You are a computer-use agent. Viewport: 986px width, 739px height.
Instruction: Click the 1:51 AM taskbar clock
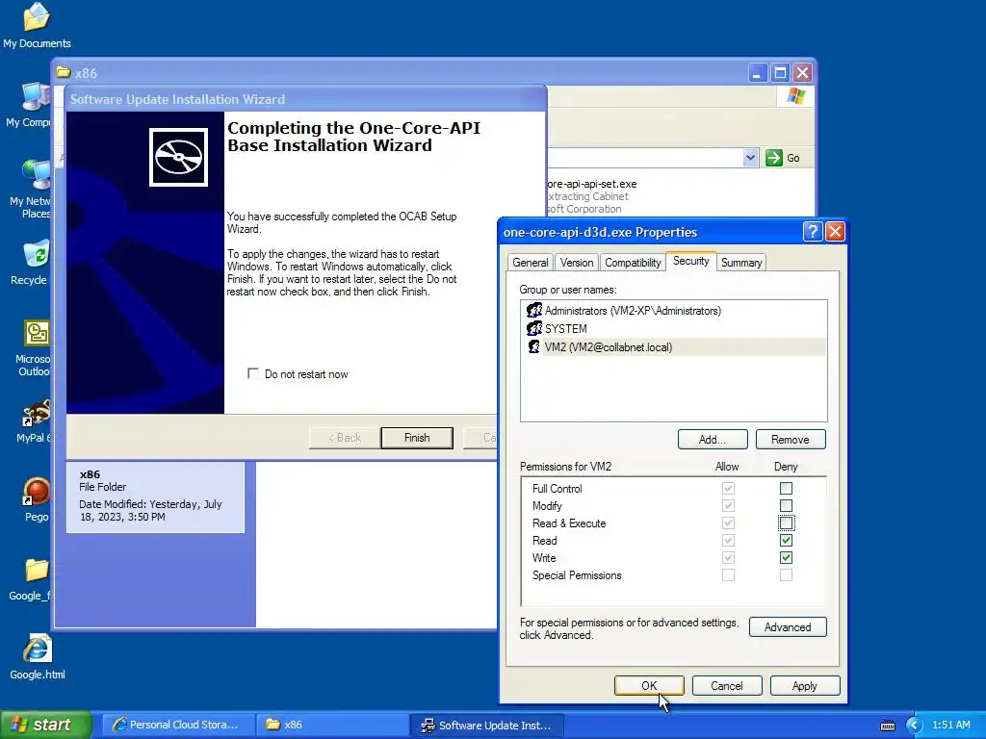(950, 726)
